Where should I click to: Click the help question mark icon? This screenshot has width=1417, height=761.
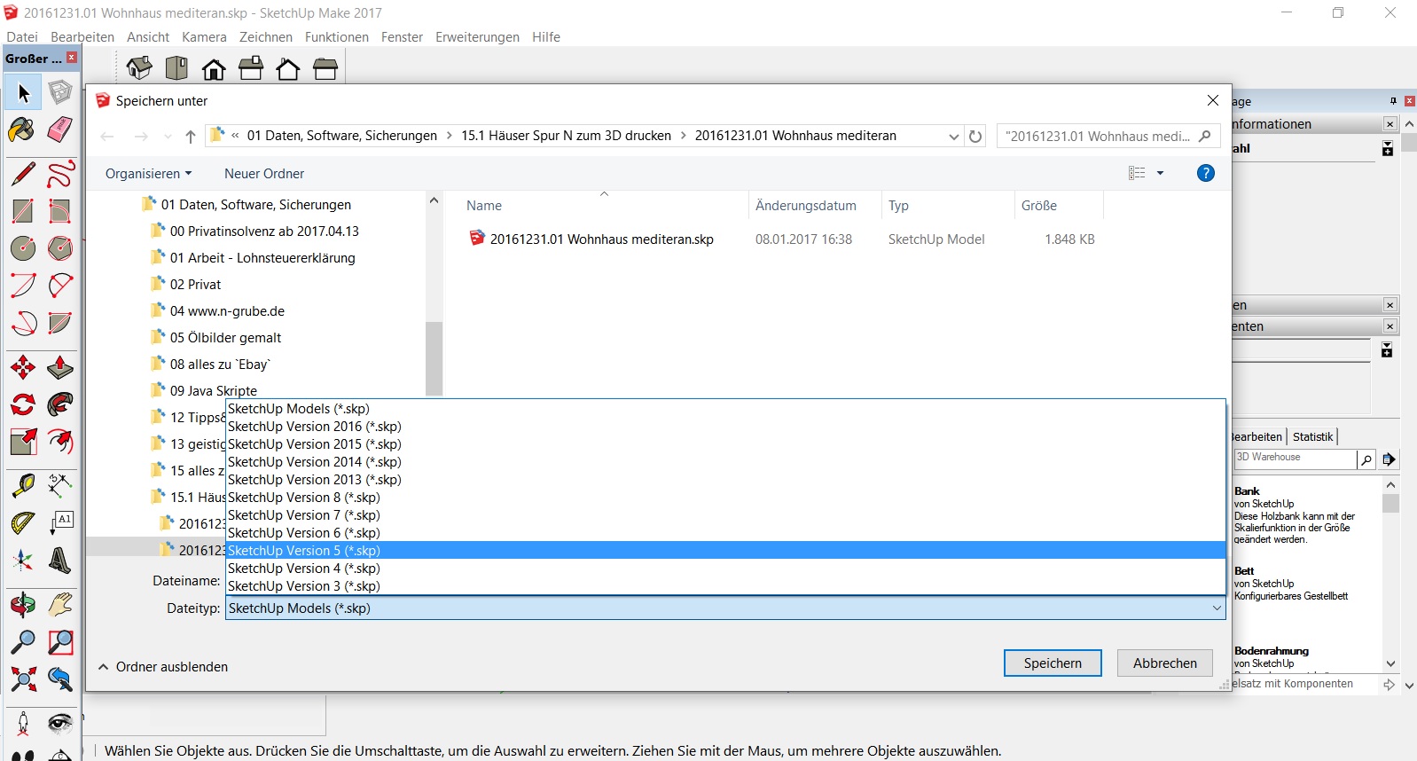pyautogui.click(x=1205, y=173)
